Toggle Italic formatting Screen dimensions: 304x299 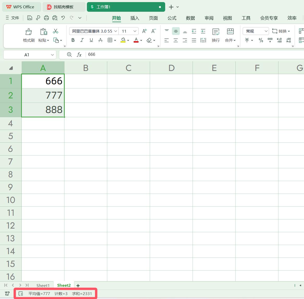click(82, 40)
